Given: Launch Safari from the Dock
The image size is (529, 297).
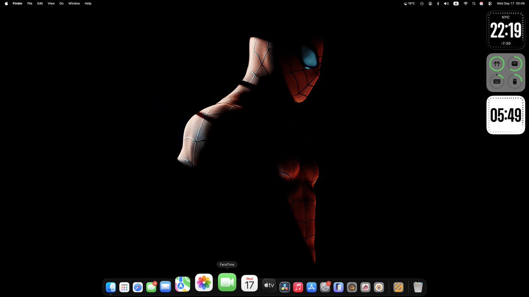Looking at the screenshot, I should tap(138, 287).
